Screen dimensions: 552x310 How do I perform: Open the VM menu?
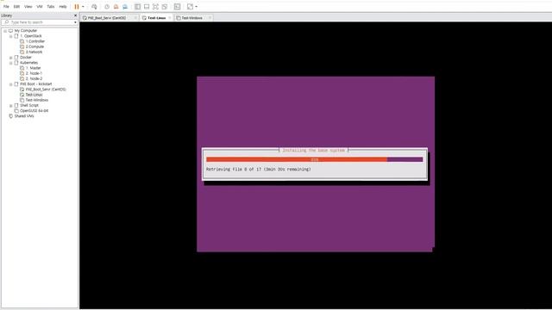40,7
